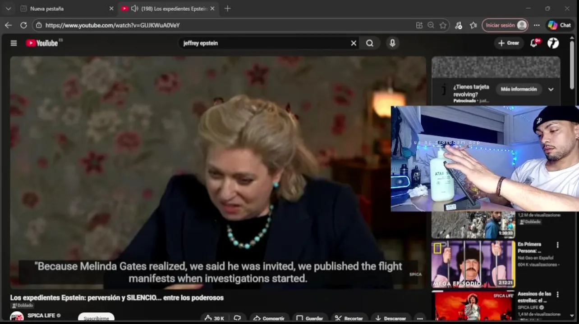Viewport: 579px width, 324px height.
Task: Mute the tab using the speaker icon
Action: (x=134, y=9)
